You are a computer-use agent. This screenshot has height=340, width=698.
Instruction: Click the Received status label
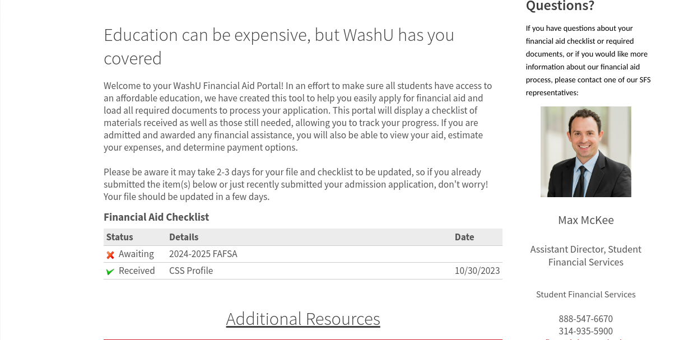coord(137,271)
